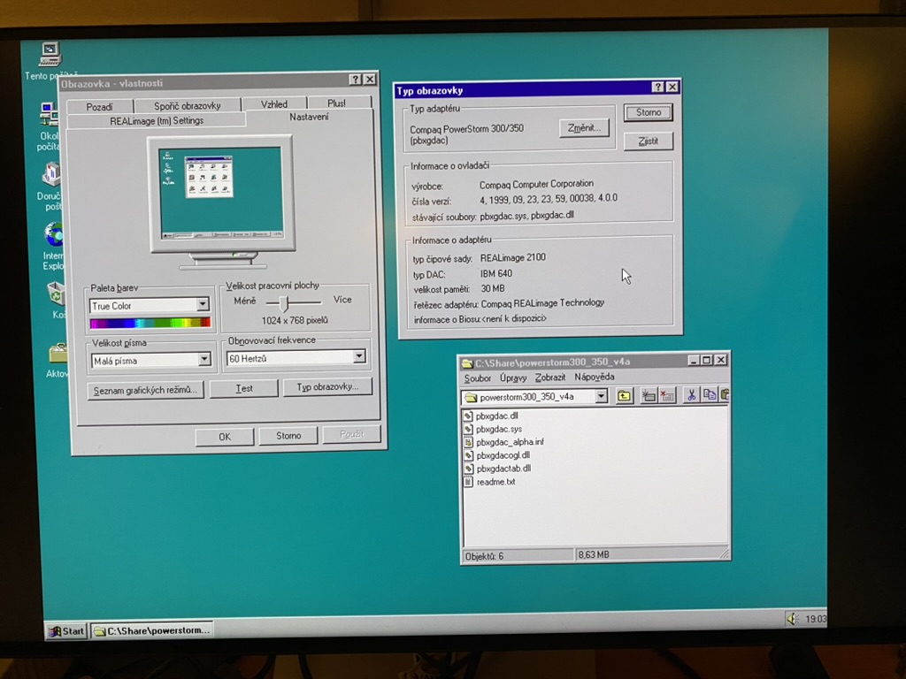Click the Copy icon in explorer toolbar
The height and width of the screenshot is (679, 906).
(710, 395)
